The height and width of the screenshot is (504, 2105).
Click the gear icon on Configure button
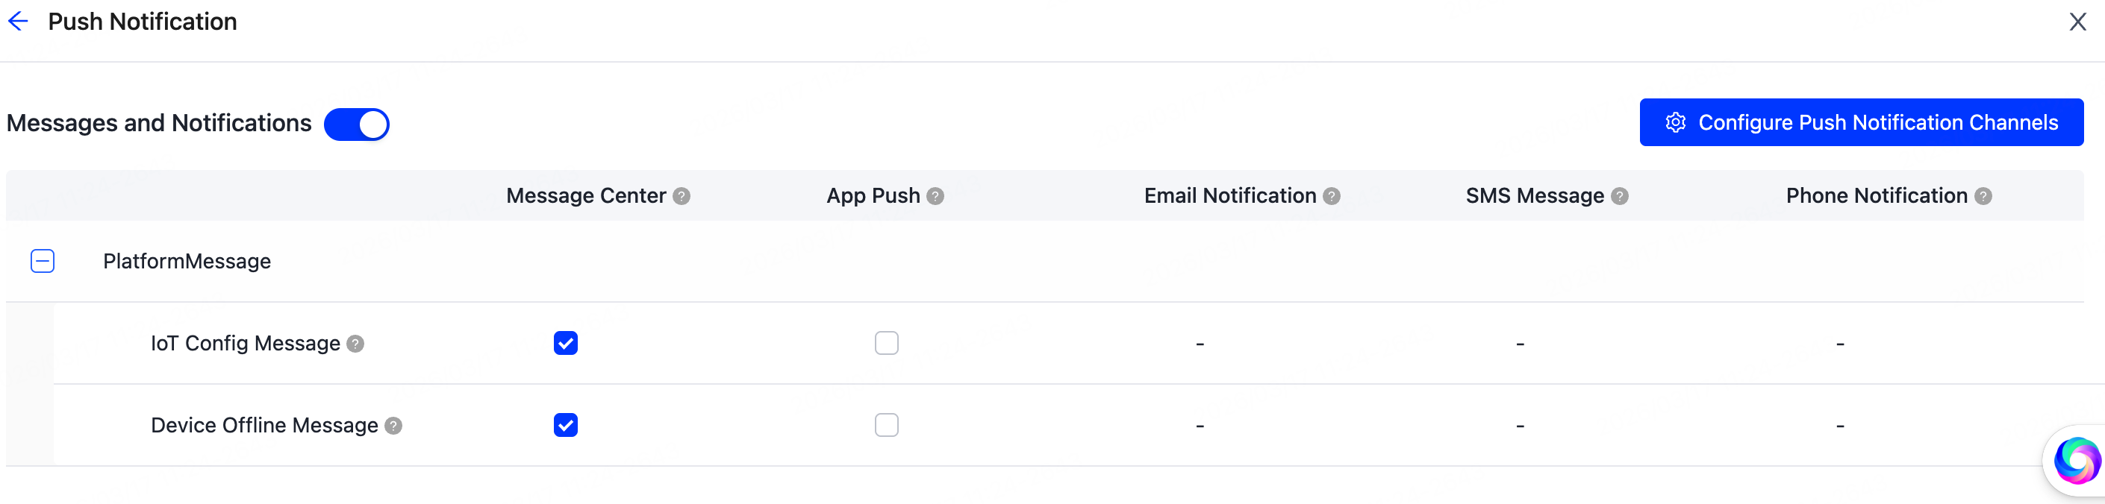coord(1675,122)
